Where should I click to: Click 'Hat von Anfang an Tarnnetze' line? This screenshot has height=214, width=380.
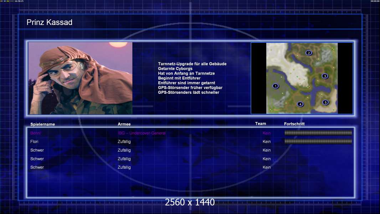click(186, 73)
